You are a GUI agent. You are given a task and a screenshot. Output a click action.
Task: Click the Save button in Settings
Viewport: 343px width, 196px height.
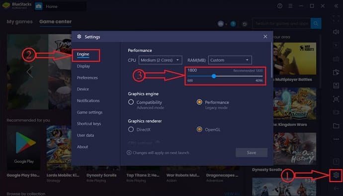click(252, 153)
